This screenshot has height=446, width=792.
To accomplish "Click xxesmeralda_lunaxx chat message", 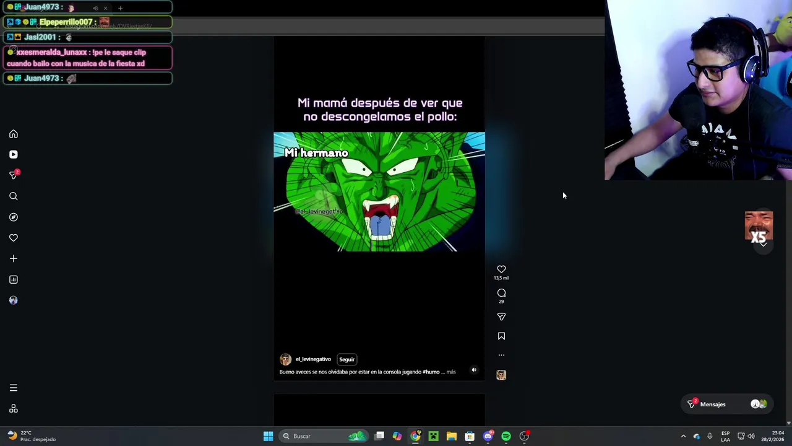I will (x=87, y=58).
